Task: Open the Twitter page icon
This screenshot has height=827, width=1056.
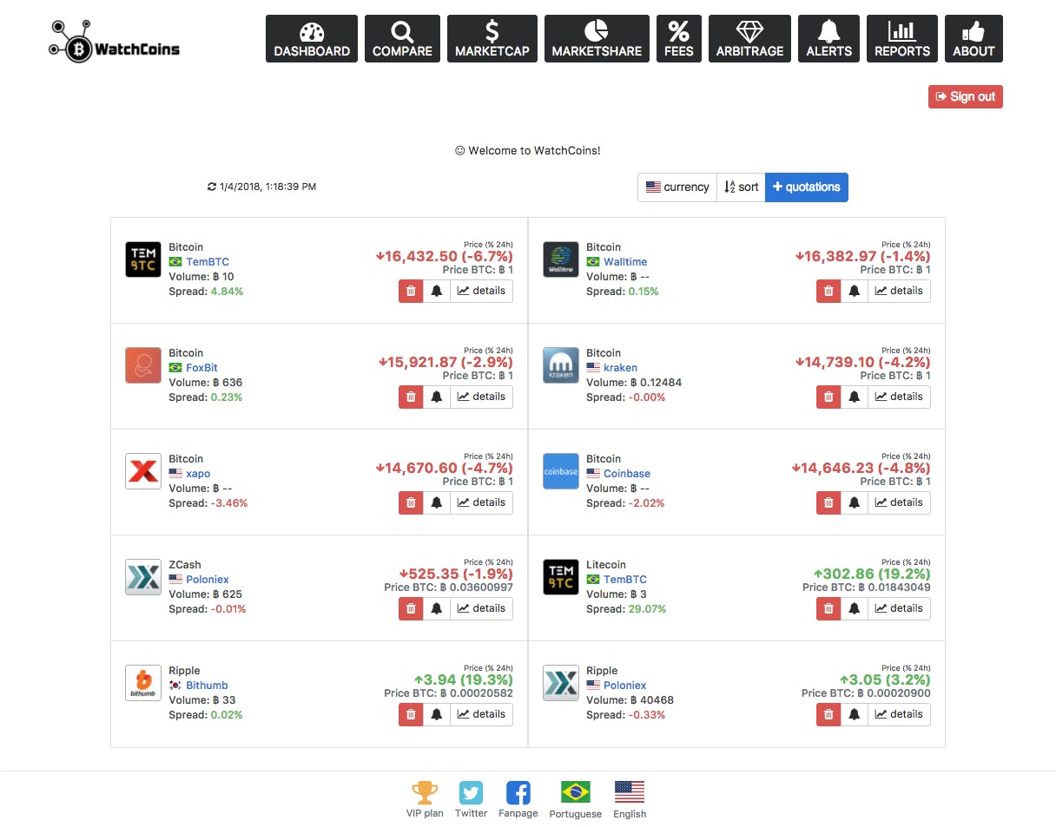Action: [x=472, y=792]
